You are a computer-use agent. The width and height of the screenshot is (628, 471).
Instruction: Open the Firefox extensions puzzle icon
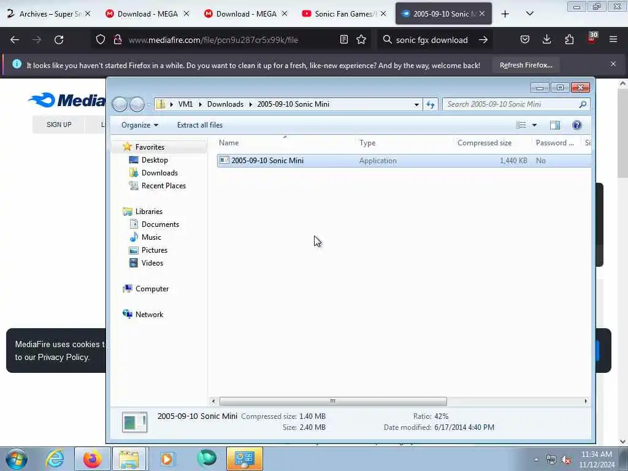click(569, 39)
